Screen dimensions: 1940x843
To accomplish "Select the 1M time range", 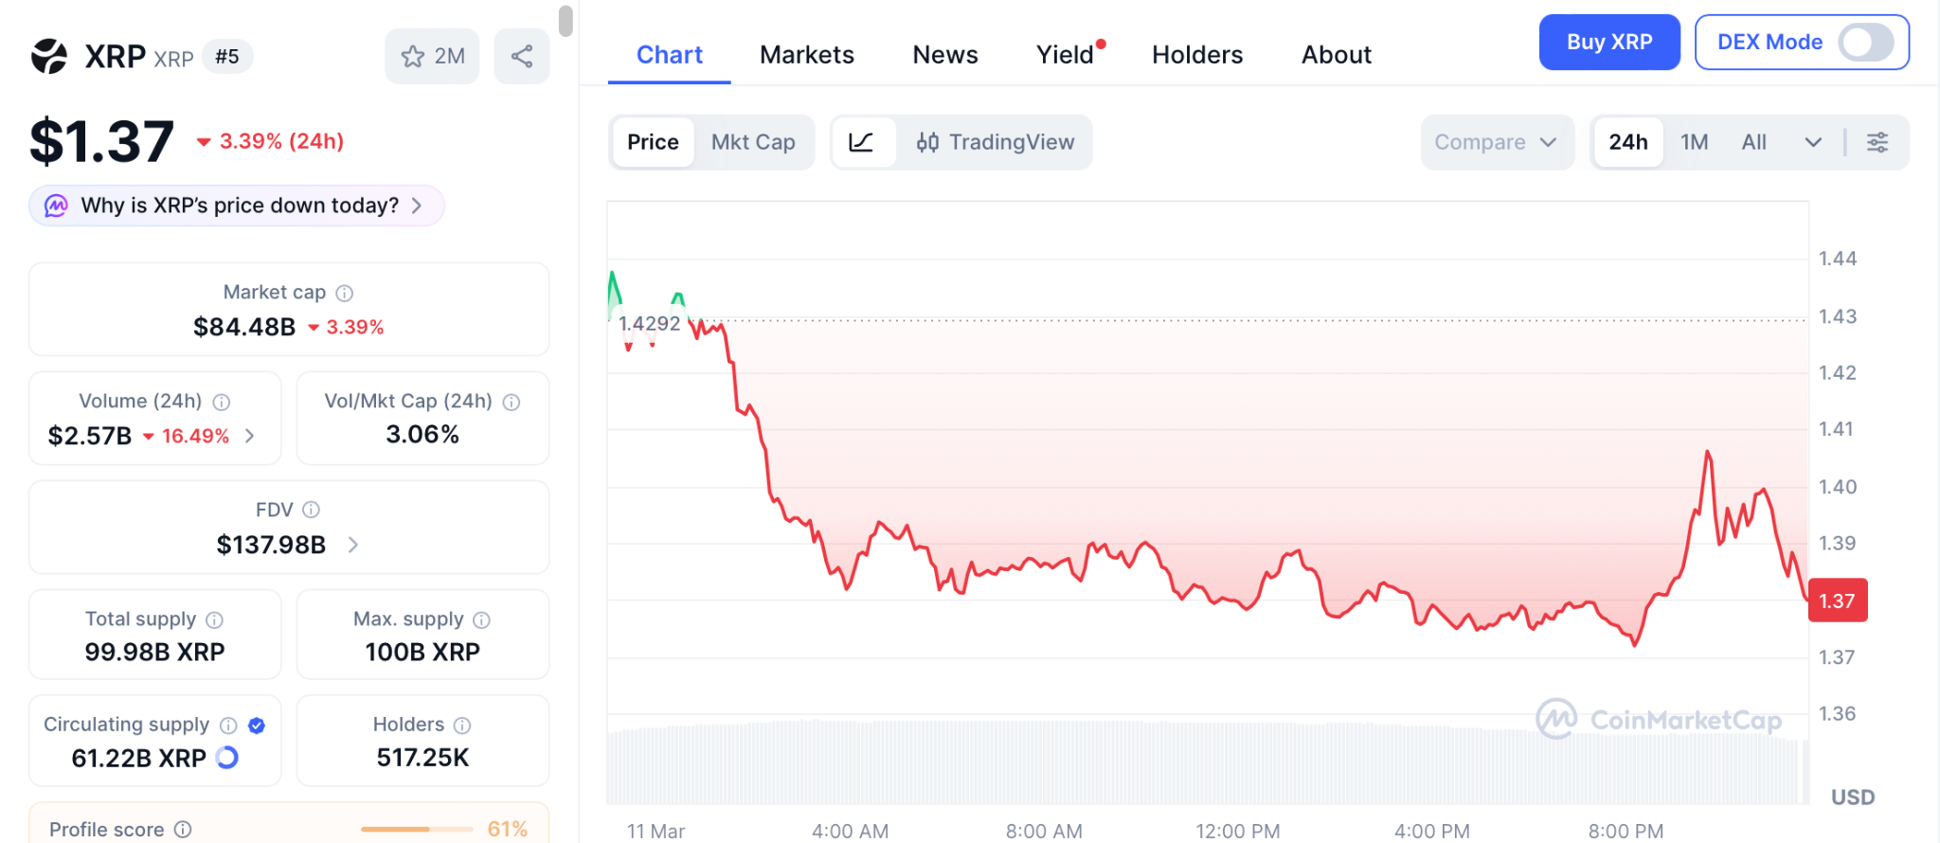I will tap(1694, 142).
